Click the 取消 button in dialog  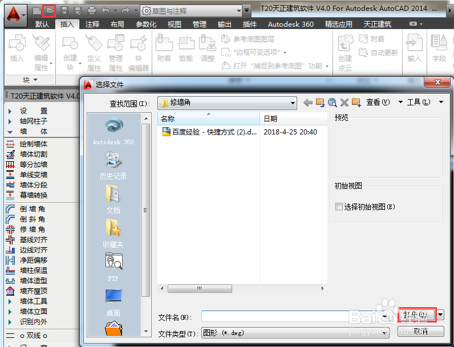(x=421, y=331)
